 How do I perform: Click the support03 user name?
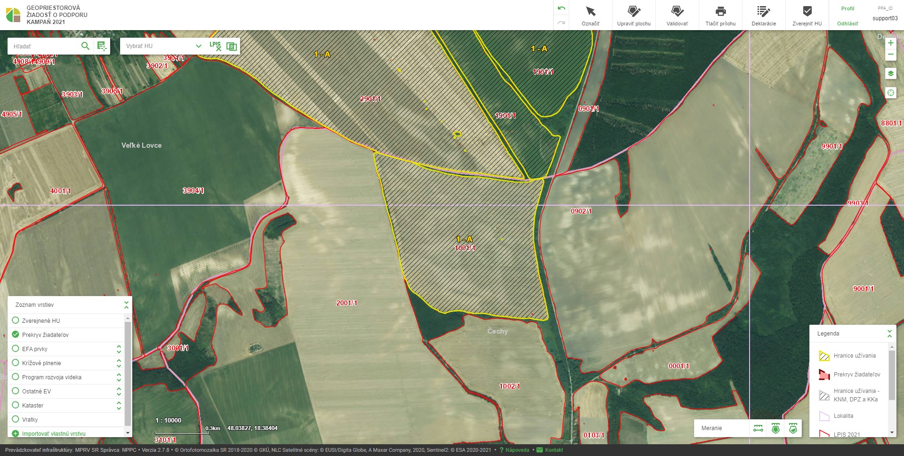click(x=885, y=18)
